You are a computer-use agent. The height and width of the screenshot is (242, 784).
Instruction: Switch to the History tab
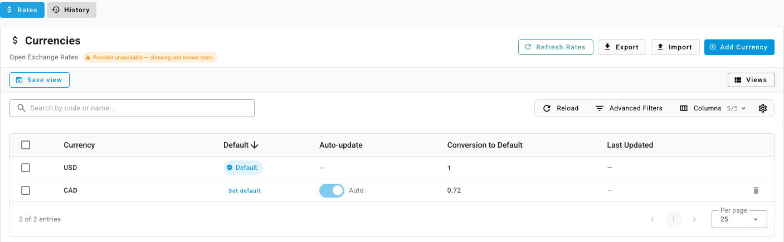pos(71,10)
